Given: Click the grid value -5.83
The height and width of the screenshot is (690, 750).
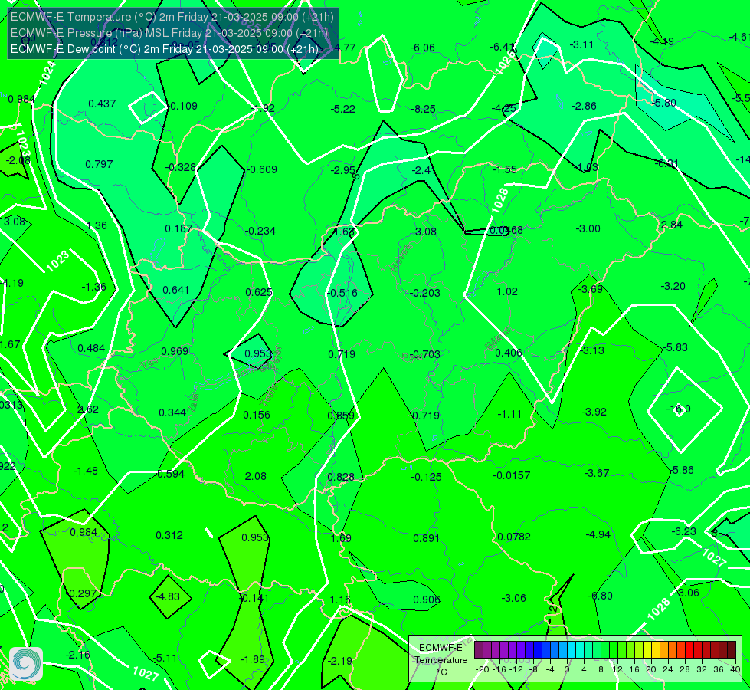Looking at the screenshot, I should click(x=676, y=347).
